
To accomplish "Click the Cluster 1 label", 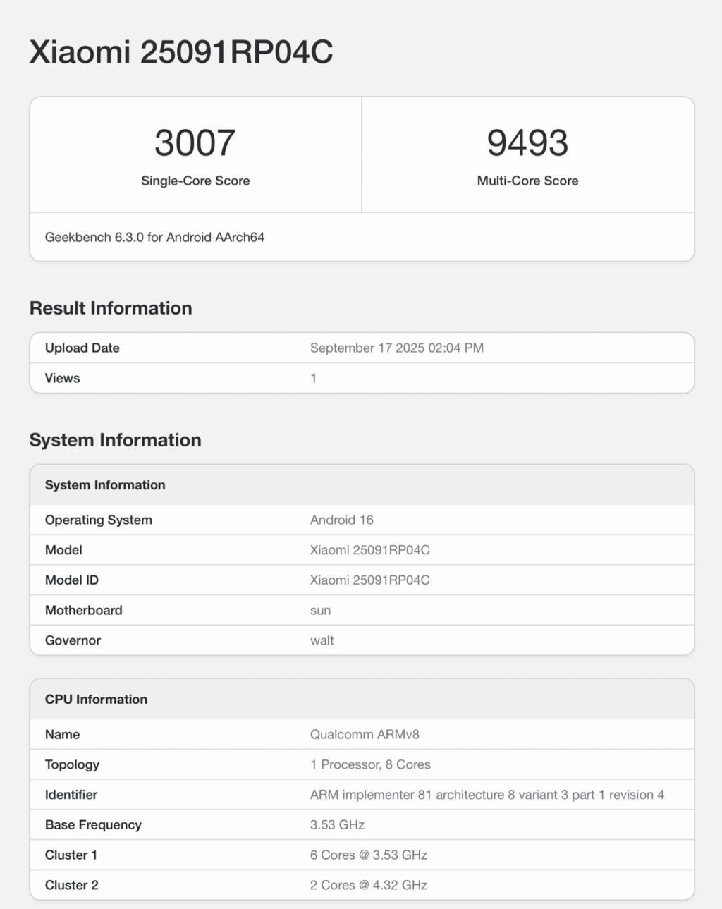I will [x=71, y=855].
